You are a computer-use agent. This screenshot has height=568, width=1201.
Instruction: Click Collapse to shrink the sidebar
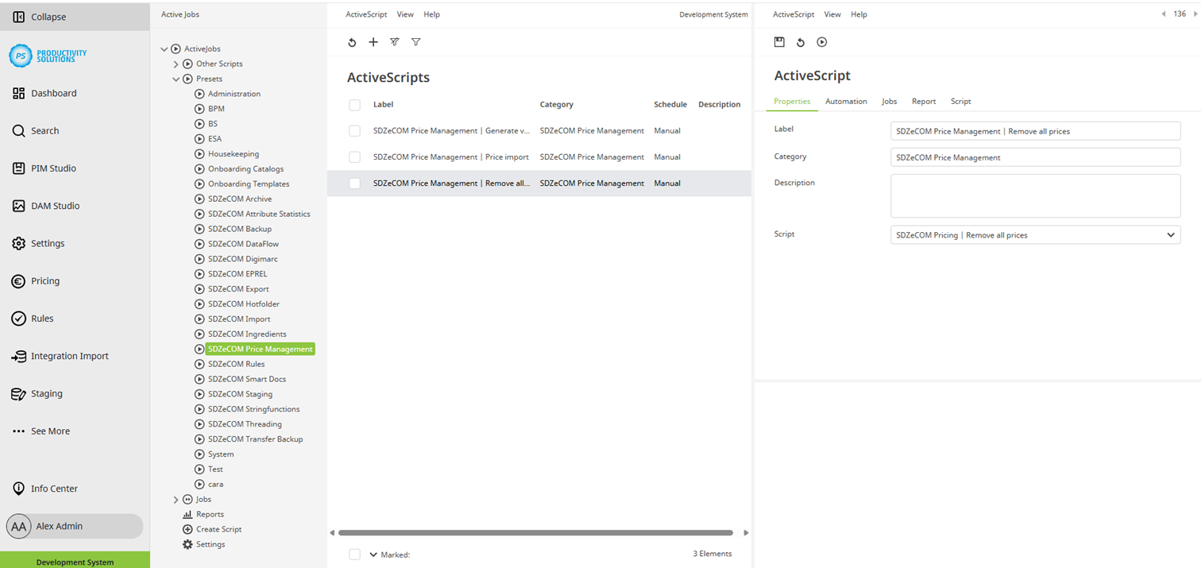[37, 16]
